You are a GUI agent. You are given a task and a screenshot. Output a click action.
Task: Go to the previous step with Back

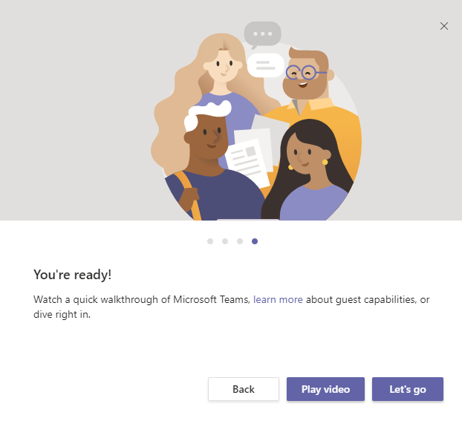244,389
